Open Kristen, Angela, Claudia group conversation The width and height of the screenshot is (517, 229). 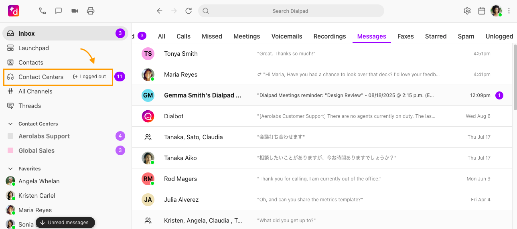point(322,220)
